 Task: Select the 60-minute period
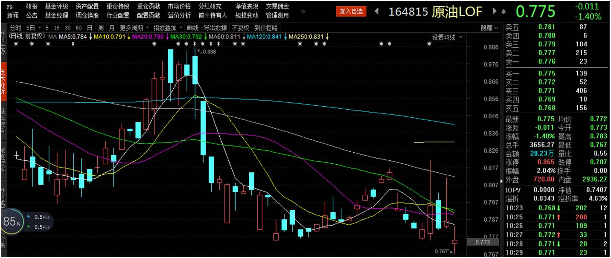click(79, 28)
